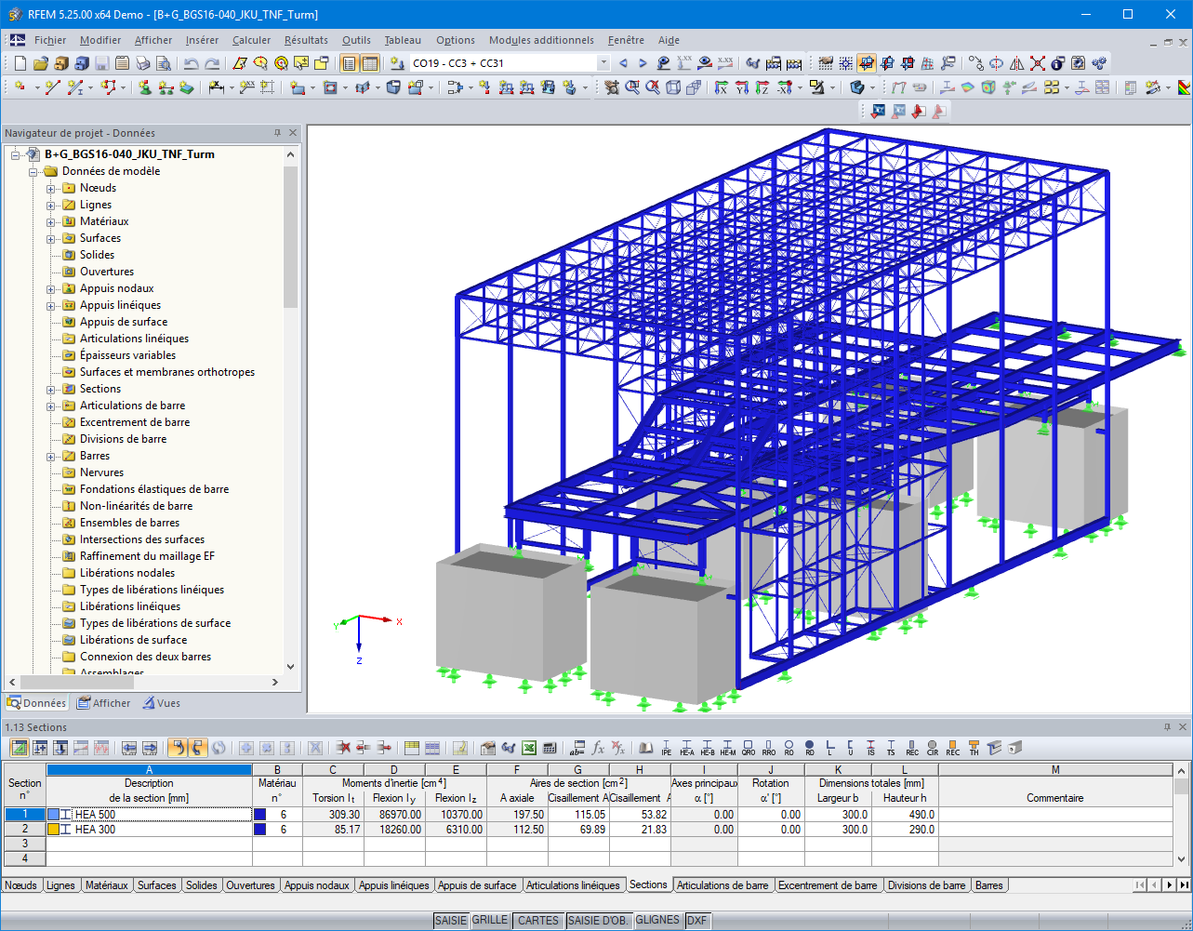Toggle SAISIE mode in status bar
Viewport: 1193px width, 931px height.
(451, 920)
